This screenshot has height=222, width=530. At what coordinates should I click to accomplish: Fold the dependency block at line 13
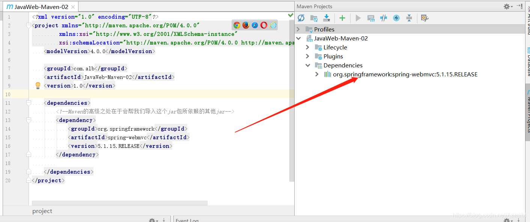tap(29, 120)
